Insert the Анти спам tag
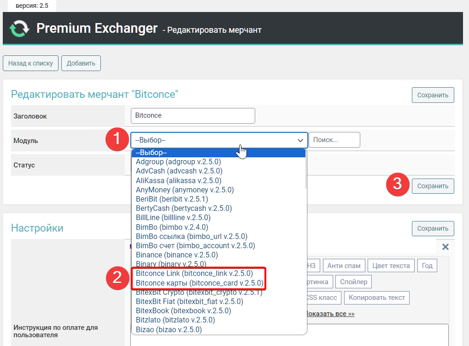Screen dimensions: 469x346 344,266
